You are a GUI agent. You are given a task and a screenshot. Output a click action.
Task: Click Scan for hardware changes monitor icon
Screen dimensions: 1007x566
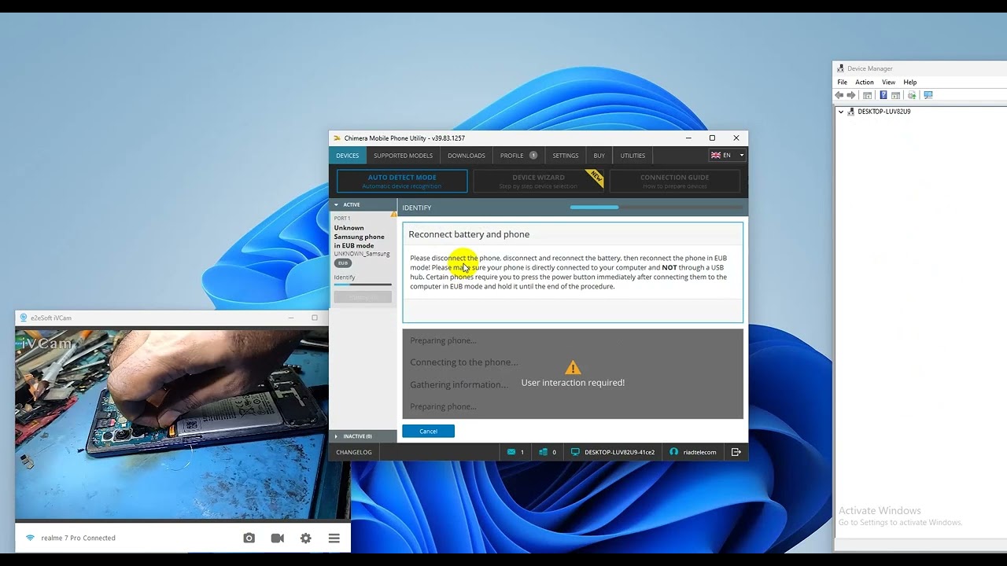[928, 95]
